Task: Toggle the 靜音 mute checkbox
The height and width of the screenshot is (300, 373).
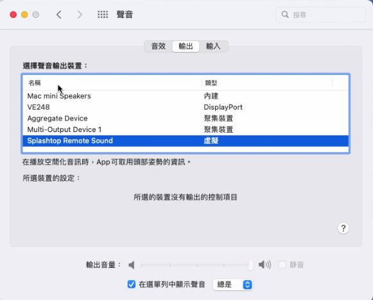Action: pos(282,265)
